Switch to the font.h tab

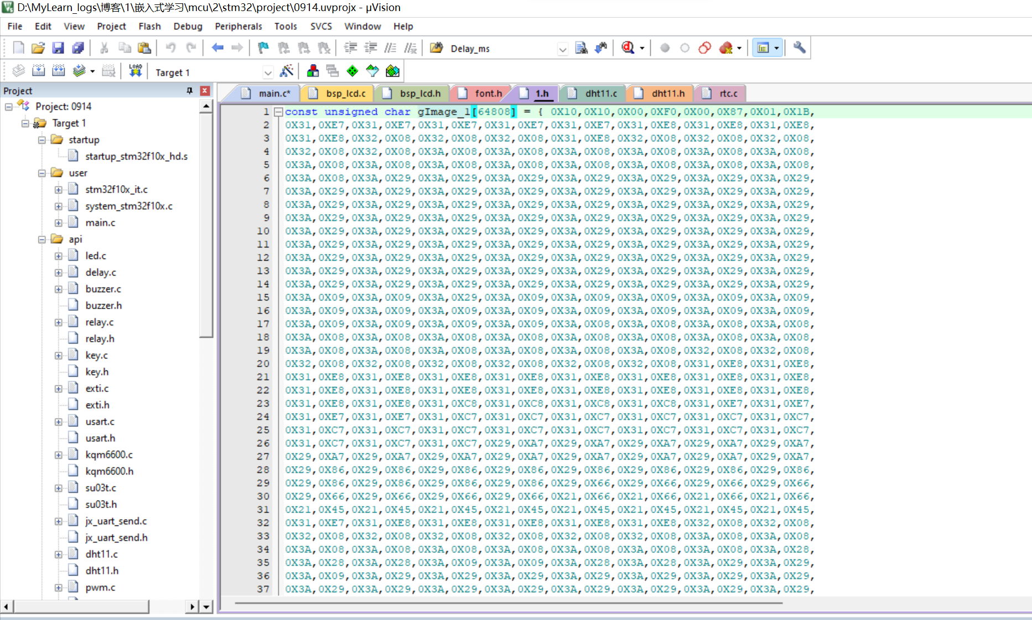(x=481, y=93)
